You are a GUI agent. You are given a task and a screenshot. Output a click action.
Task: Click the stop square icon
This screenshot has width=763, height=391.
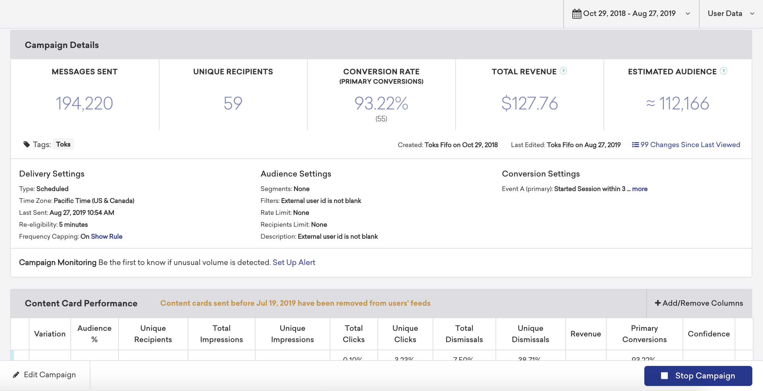coord(664,376)
